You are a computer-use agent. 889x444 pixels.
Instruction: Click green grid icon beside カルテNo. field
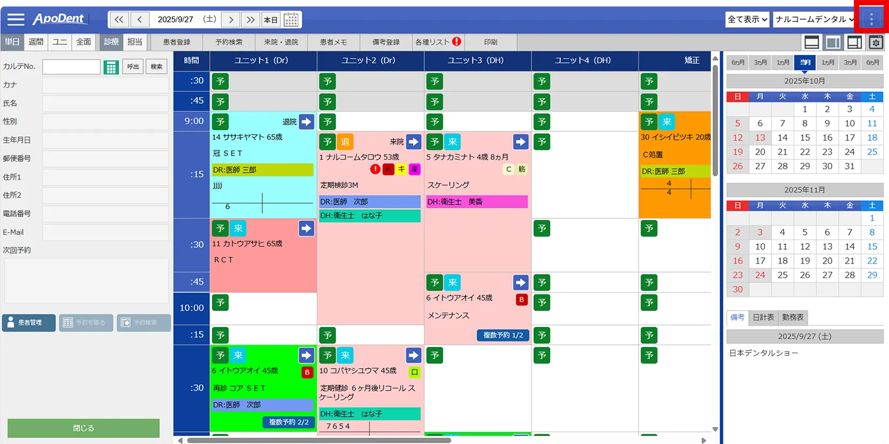click(111, 67)
